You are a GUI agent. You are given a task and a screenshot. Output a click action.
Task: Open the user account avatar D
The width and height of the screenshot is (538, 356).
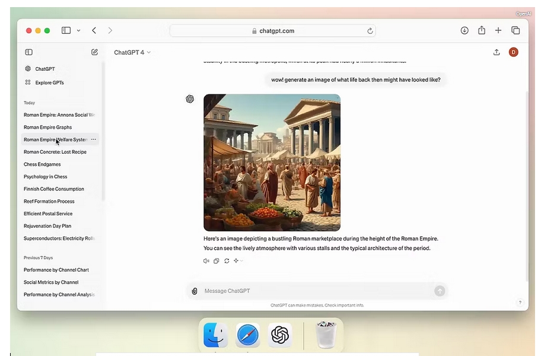pyautogui.click(x=513, y=52)
